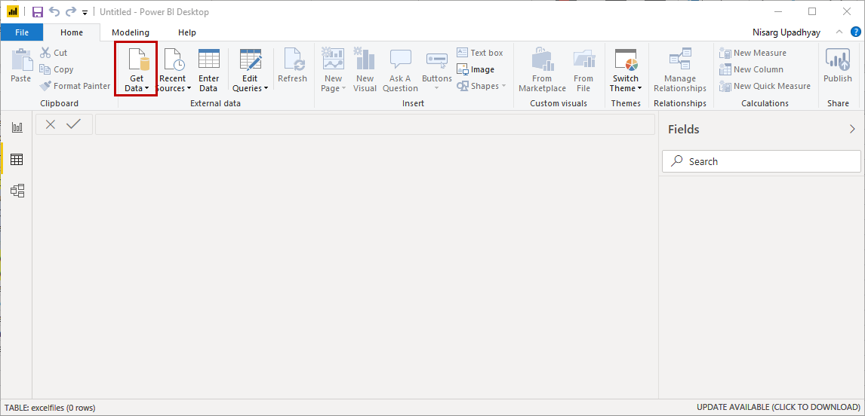Open the Shapes dropdown
Screen dimensions: 865x416
click(481, 86)
